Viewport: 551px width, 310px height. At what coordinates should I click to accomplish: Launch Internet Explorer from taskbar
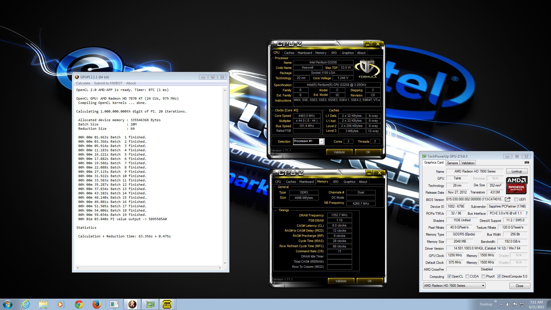coord(26,304)
